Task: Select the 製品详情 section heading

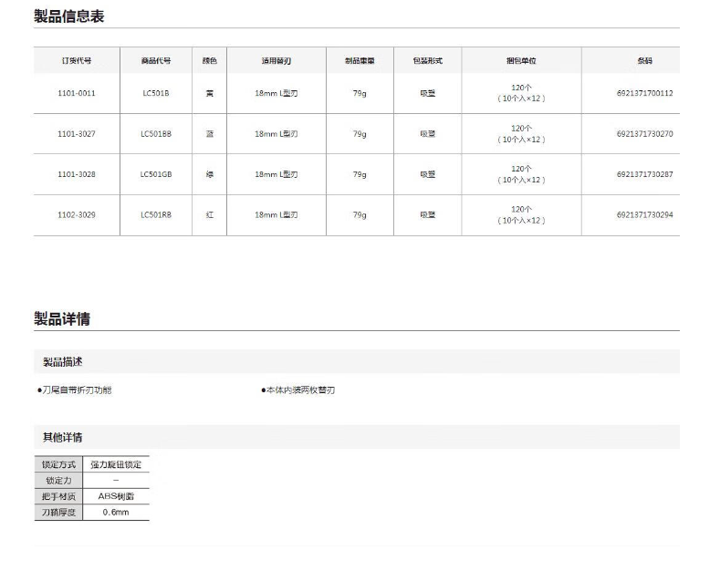Action: click(x=62, y=318)
